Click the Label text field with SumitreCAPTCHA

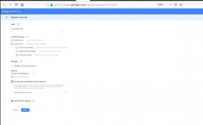(37, 29)
